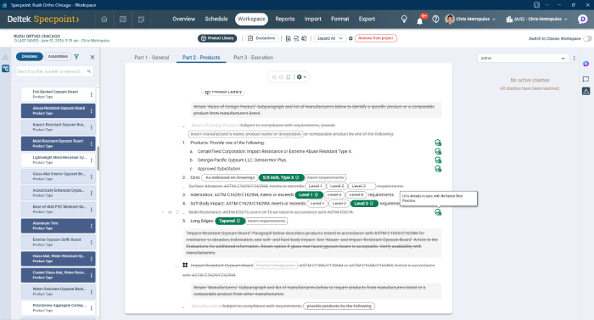594x320 pixels.
Task: Click sync icon on Mold-Resistance row
Action: [x=438, y=212]
